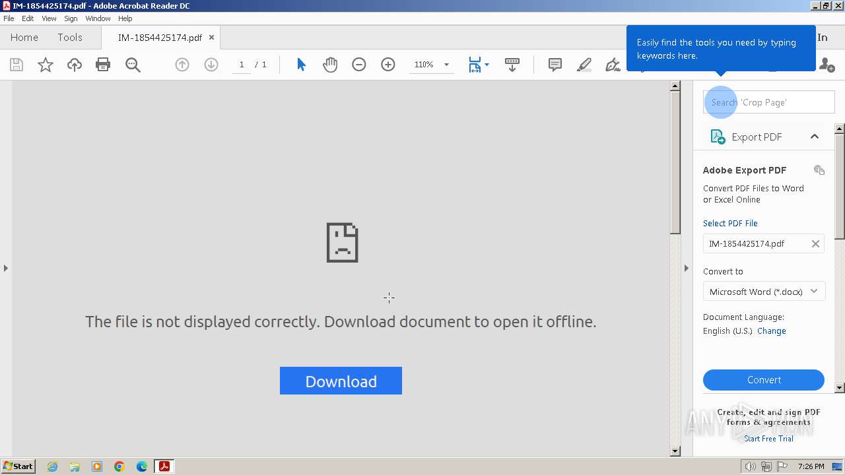Switch to the Home tab

coord(24,38)
